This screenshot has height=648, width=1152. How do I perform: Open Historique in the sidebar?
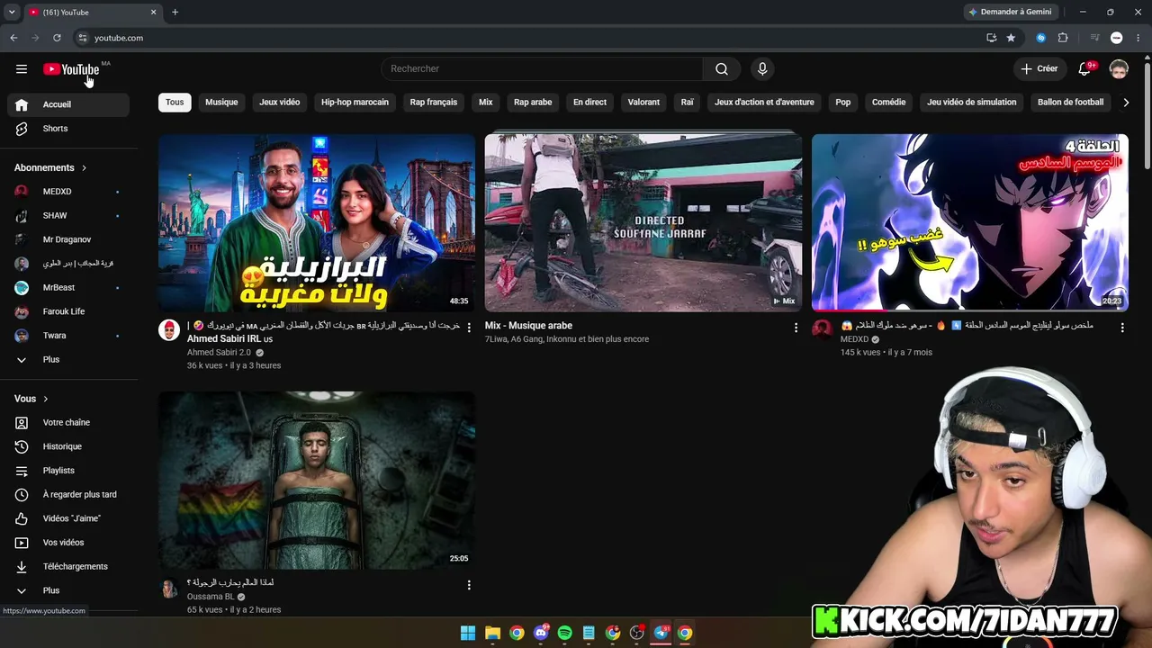[x=68, y=446]
